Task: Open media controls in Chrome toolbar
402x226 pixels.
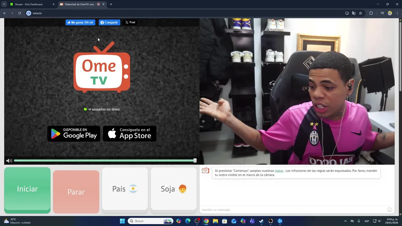Action: point(382,13)
